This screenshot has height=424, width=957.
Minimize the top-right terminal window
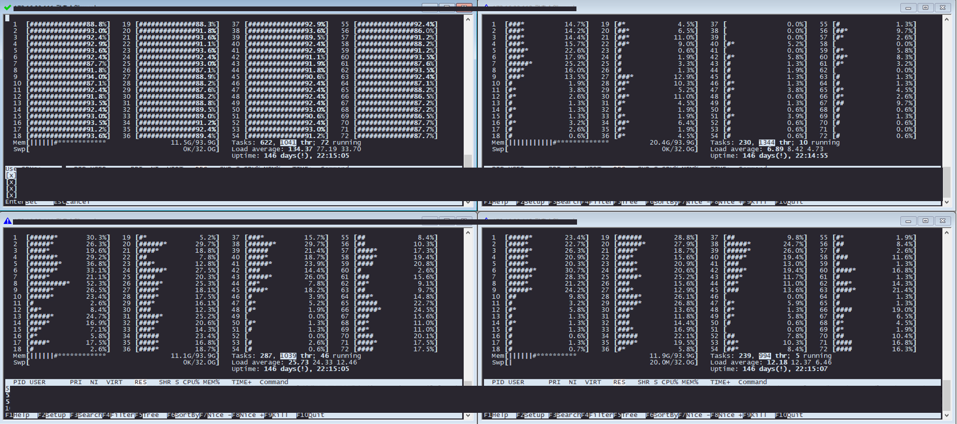(908, 8)
